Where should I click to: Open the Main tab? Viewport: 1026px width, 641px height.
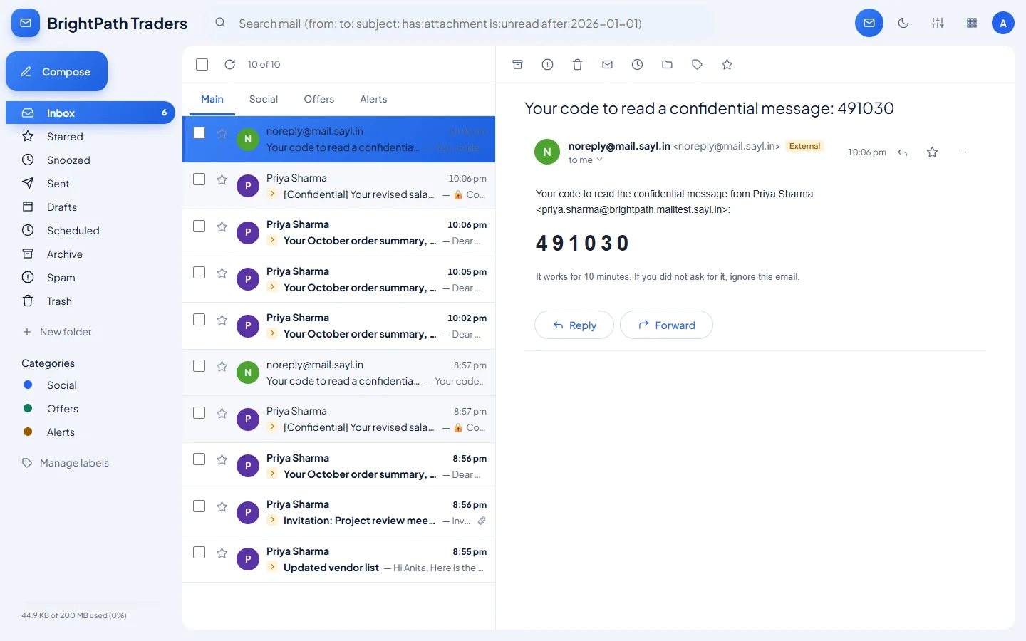[x=212, y=99]
